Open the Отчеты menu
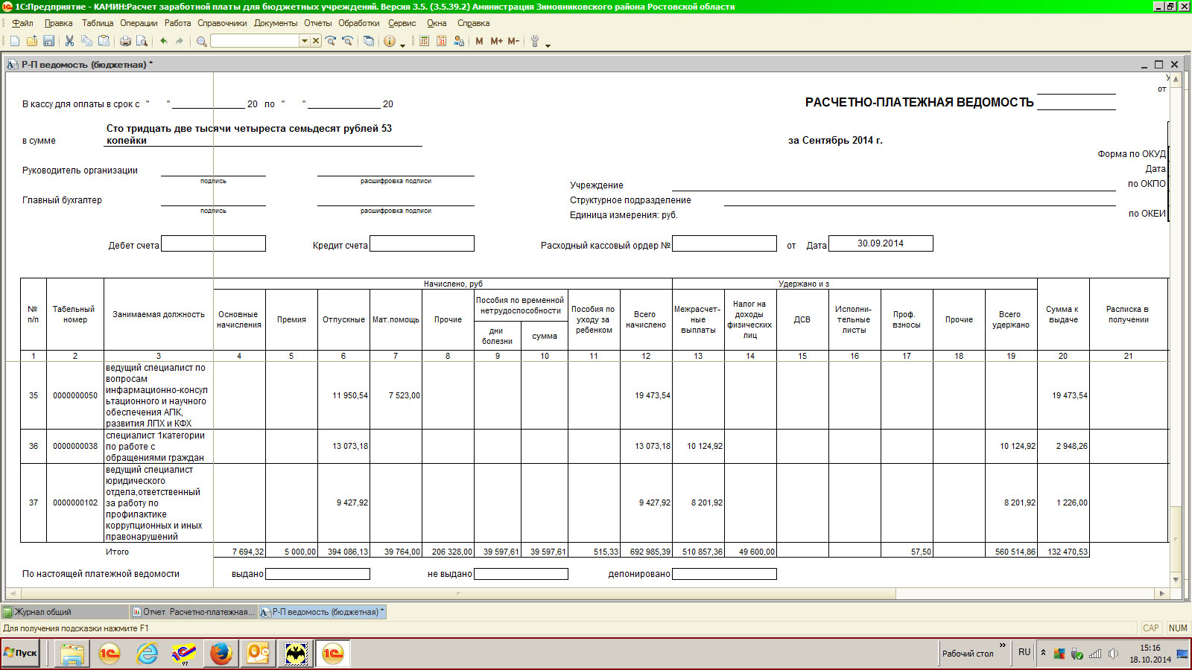This screenshot has height=670, width=1192. [318, 23]
